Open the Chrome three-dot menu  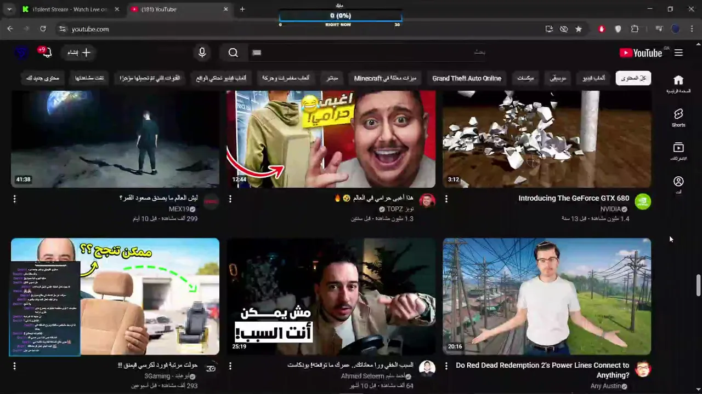pyautogui.click(x=692, y=29)
